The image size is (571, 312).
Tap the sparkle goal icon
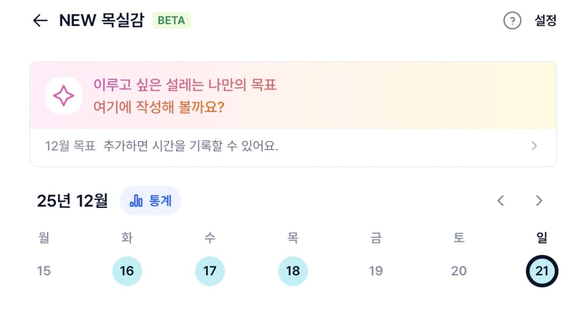point(64,96)
